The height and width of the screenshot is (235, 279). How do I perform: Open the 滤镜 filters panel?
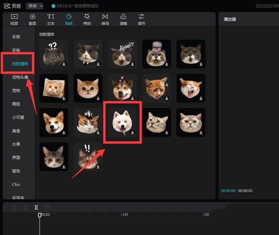(123, 19)
